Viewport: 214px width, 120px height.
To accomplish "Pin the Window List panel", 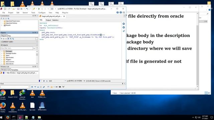I will tap(35, 67).
